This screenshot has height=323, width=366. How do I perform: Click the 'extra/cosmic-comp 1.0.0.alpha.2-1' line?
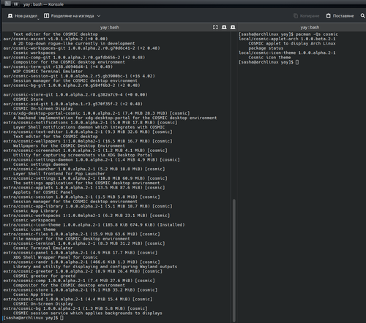79,281
